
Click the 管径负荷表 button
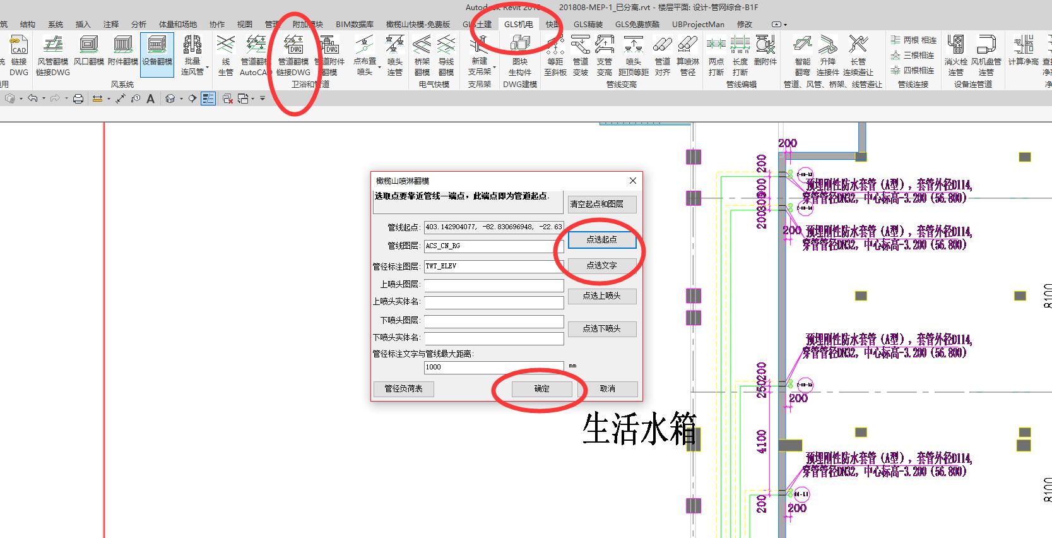pyautogui.click(x=404, y=388)
